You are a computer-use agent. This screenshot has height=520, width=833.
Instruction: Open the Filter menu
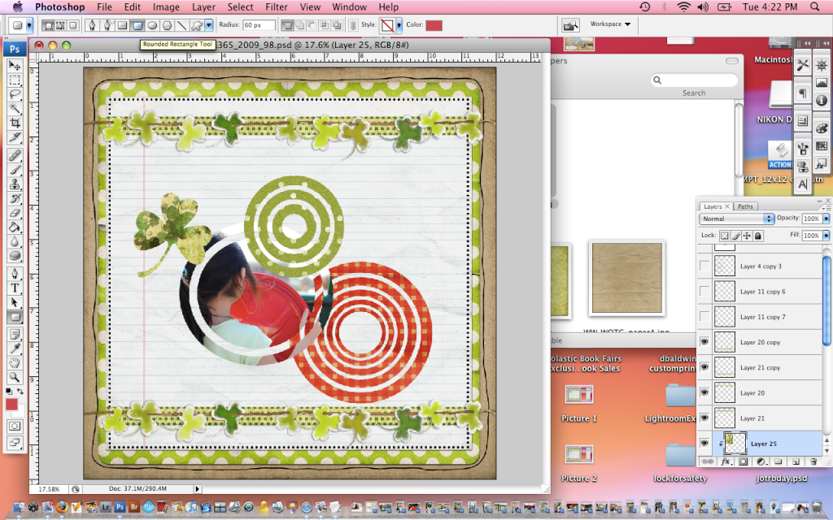pyautogui.click(x=277, y=7)
